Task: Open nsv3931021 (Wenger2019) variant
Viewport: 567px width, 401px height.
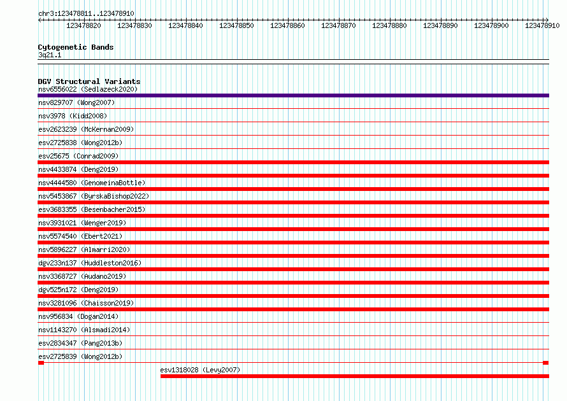Action: pos(82,223)
